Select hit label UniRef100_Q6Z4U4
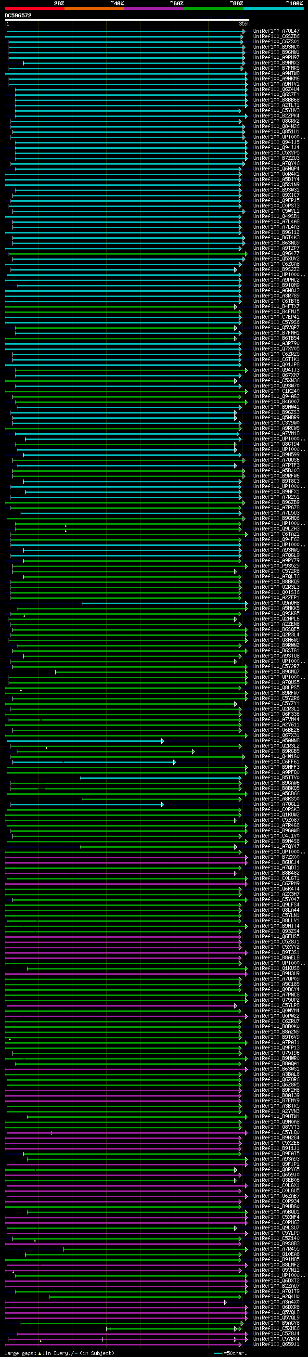Screen dimensions: 308x1357 pos(276,89)
